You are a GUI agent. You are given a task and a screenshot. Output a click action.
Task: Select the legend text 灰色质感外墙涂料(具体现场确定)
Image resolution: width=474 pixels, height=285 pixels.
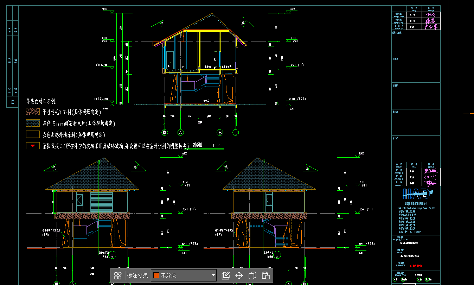pos(74,135)
